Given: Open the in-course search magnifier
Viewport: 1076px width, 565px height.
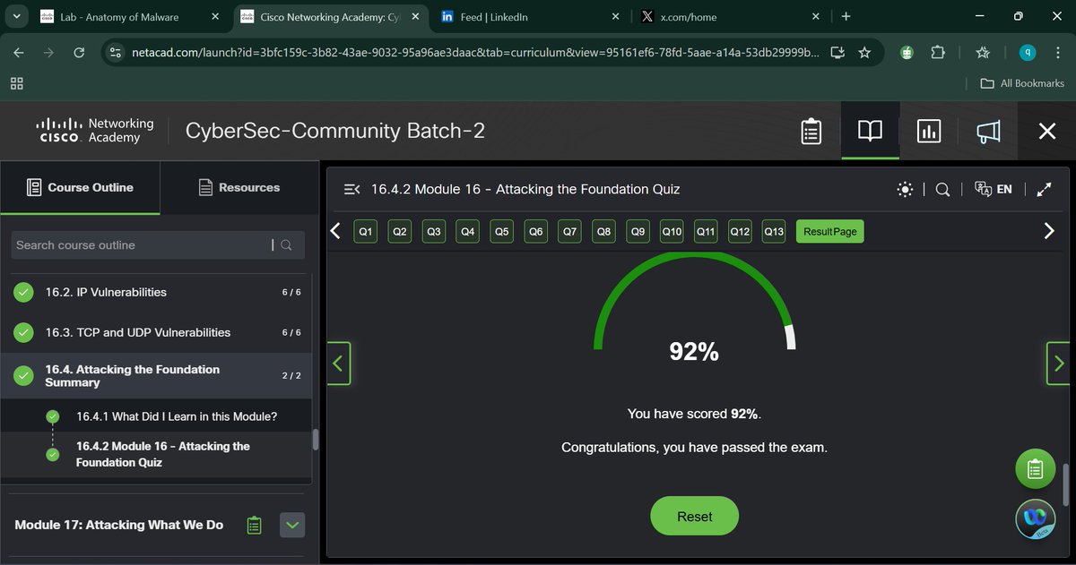Looking at the screenshot, I should point(942,189).
